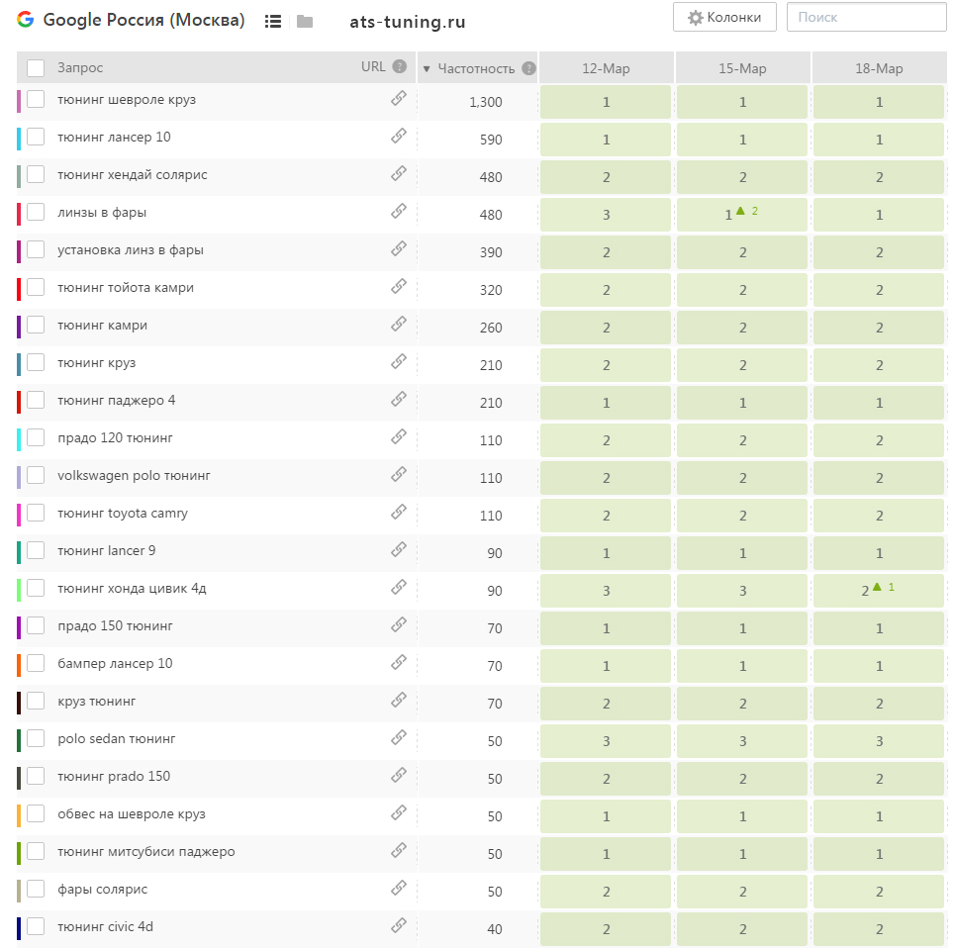Click frequency value 40 for тюнинг civic 4d
The width and height of the screenshot is (955, 948).
pos(495,929)
